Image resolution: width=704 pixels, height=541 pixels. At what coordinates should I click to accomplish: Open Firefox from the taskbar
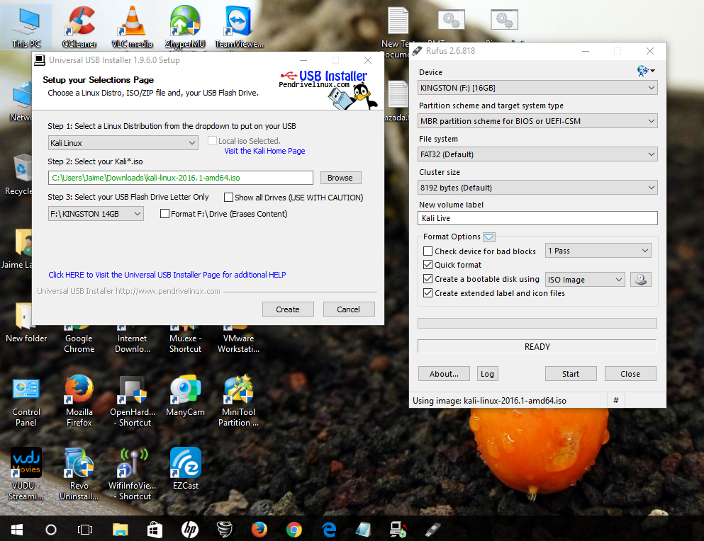click(259, 530)
